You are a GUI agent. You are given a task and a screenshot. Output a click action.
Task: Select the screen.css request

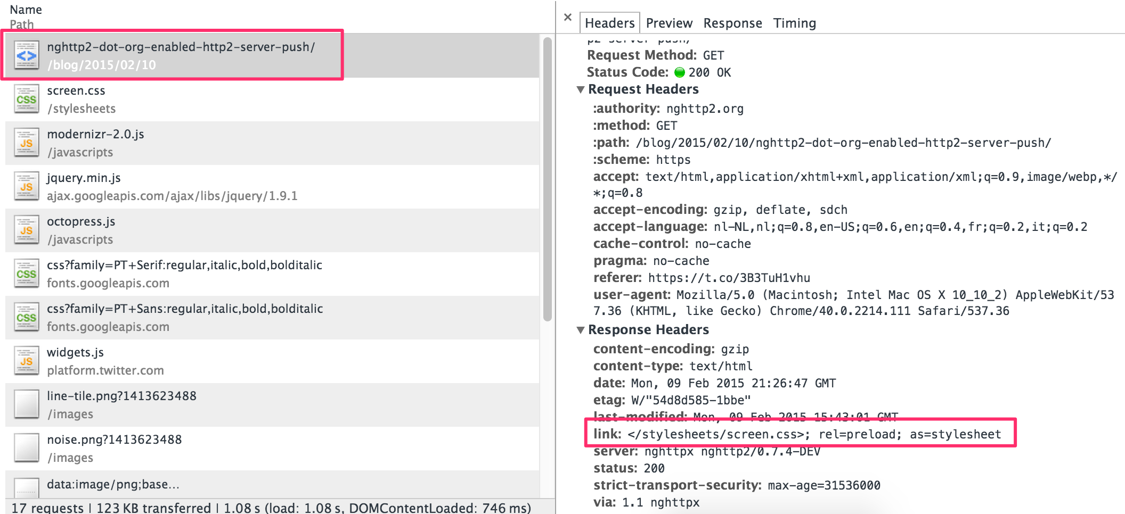click(x=272, y=100)
